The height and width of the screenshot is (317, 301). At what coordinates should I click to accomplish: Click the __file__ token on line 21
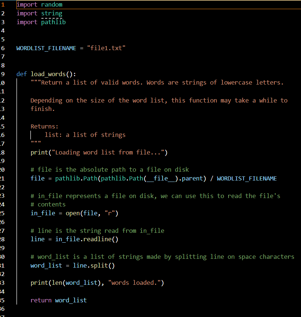coord(161,178)
